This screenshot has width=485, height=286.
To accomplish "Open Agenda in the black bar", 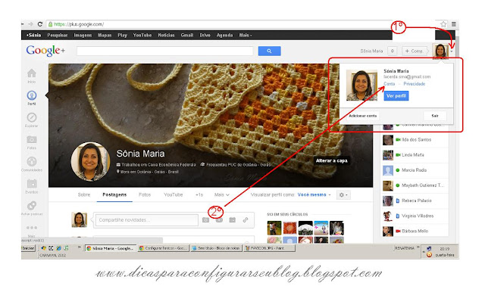I will pos(224,36).
